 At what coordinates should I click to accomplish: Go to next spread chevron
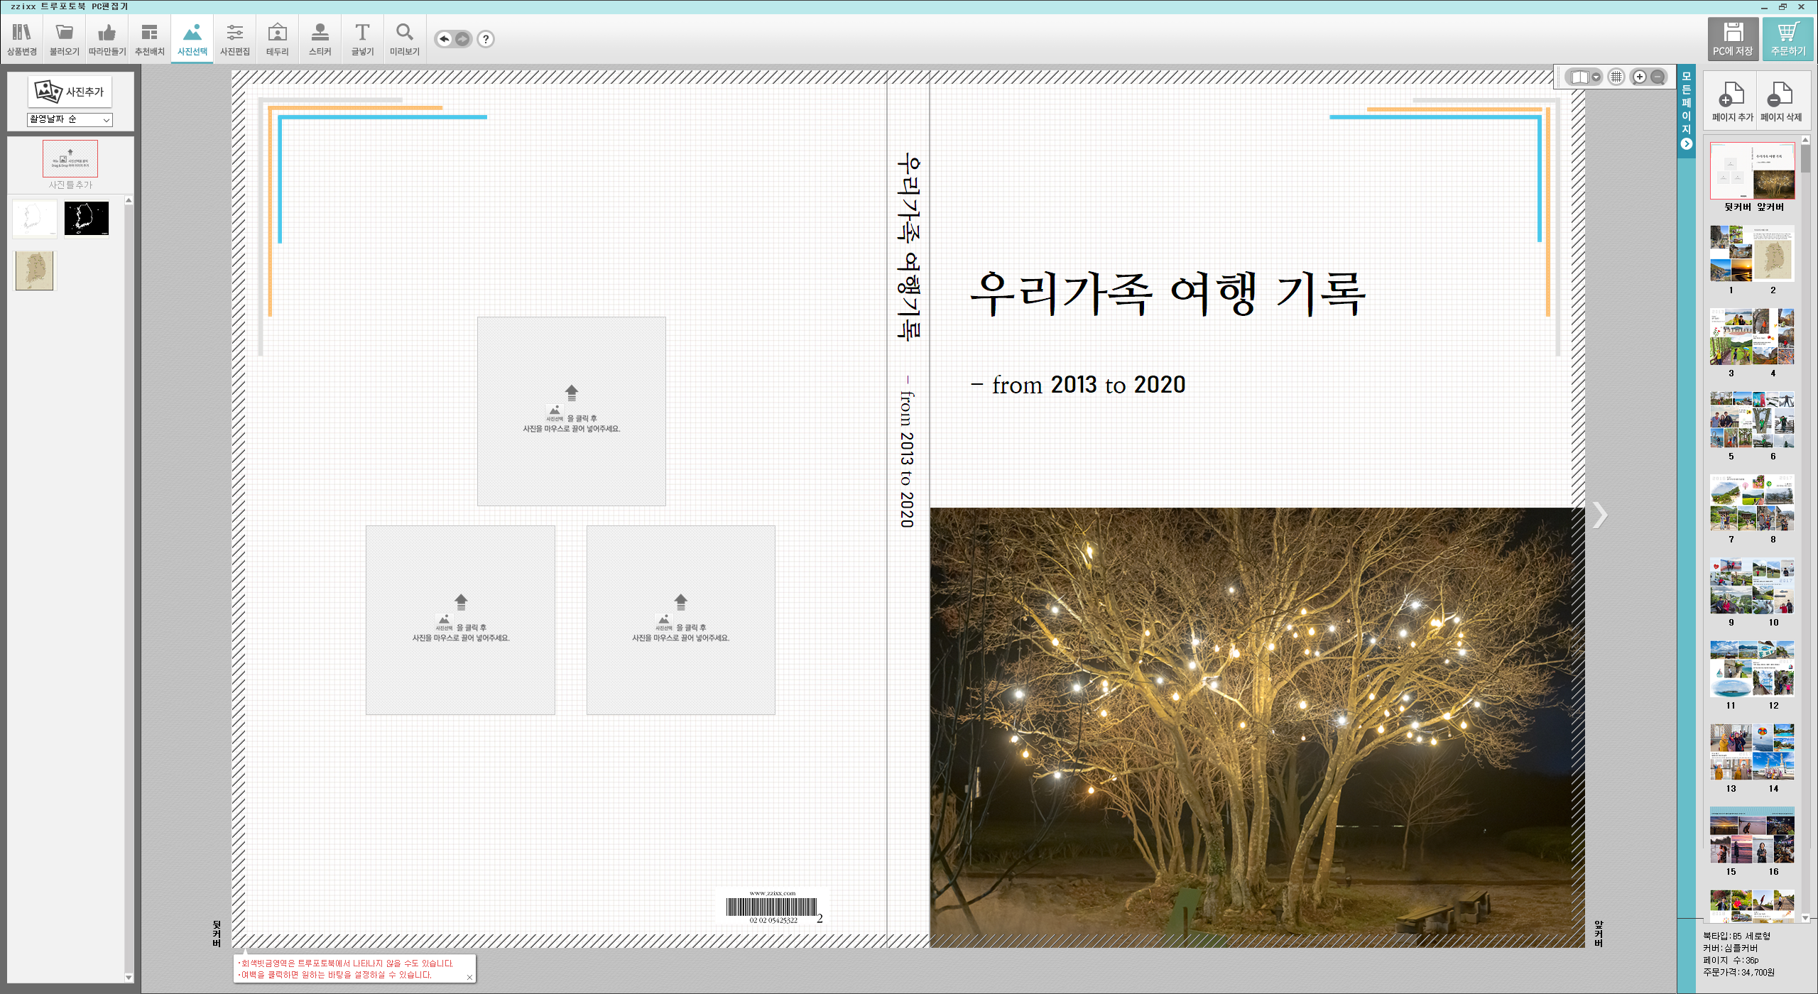click(x=1599, y=515)
